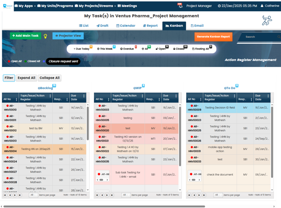Toggle the This Week filter chip
Image resolution: width=281 pixels, height=208 pixels.
pyautogui.click(x=105, y=49)
